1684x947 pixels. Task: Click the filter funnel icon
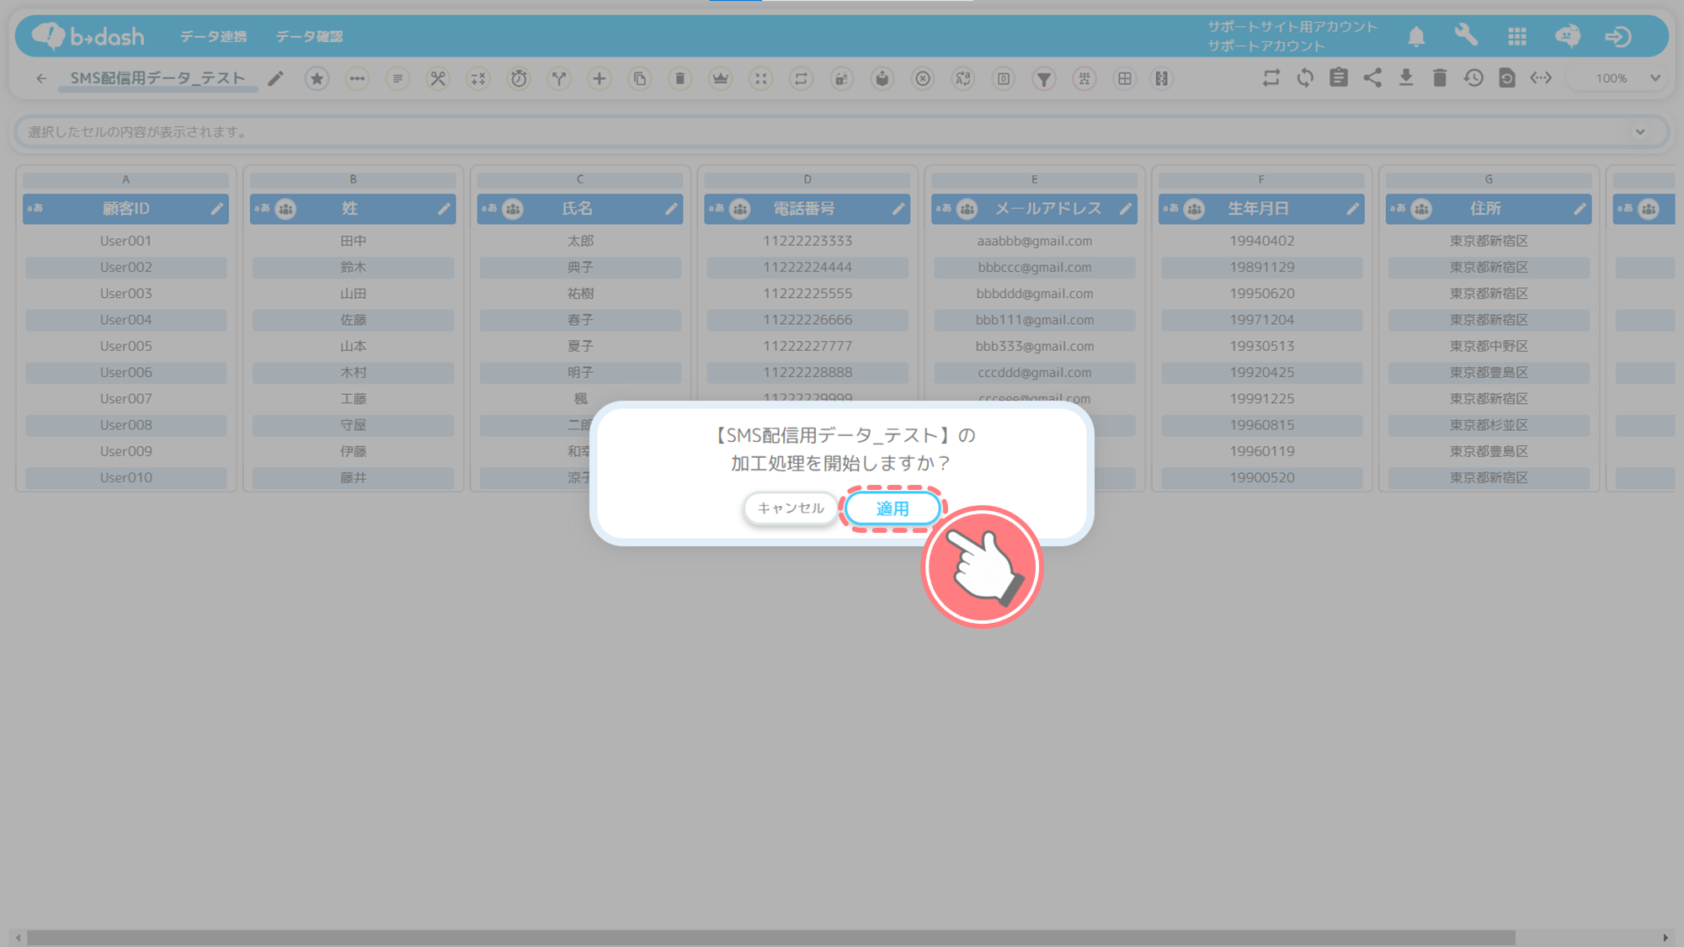1043,78
